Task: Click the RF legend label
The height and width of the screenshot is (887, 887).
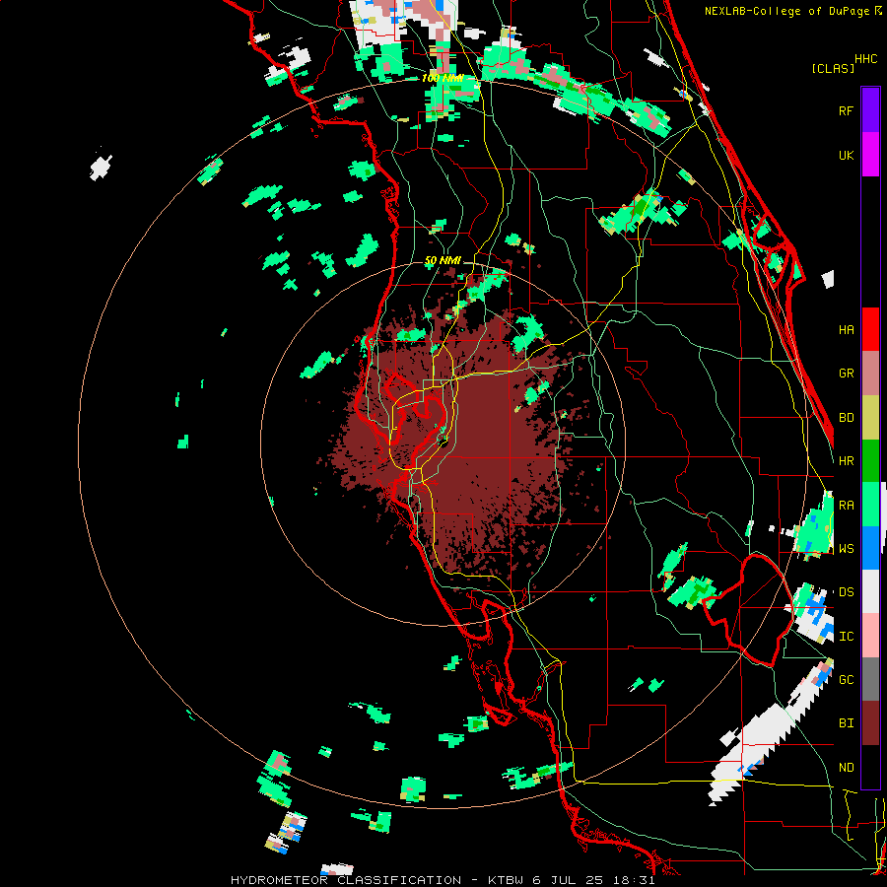Action: (x=846, y=110)
